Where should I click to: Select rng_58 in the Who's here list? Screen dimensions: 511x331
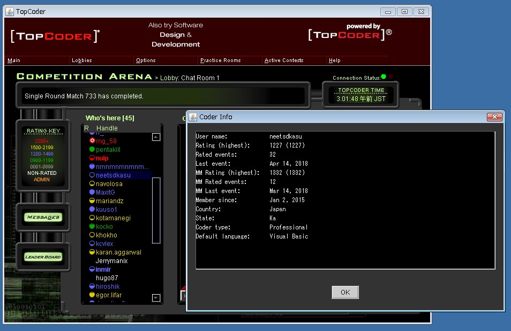pos(106,141)
